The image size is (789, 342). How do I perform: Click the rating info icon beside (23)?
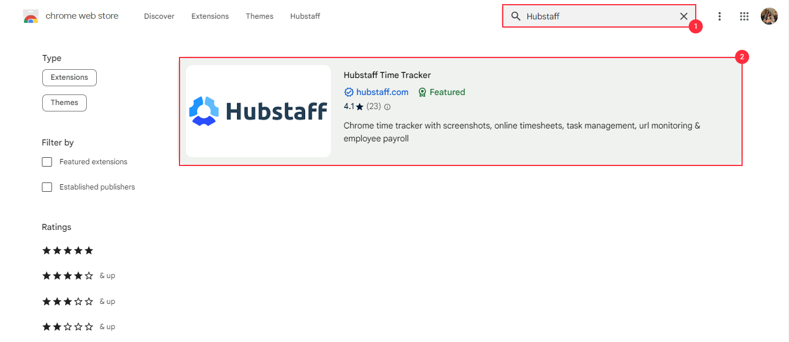tap(387, 107)
